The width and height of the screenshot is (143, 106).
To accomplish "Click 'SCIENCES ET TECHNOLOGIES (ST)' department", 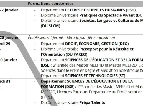I will [x=95, y=76].
